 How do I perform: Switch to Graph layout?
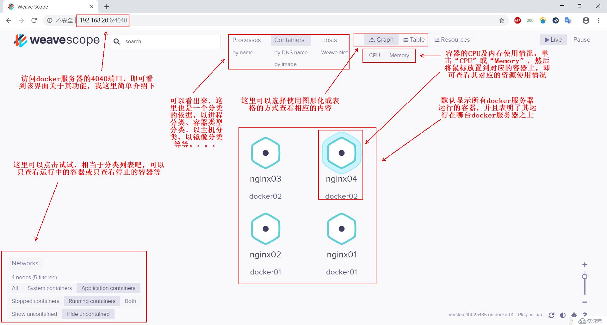pyautogui.click(x=381, y=40)
